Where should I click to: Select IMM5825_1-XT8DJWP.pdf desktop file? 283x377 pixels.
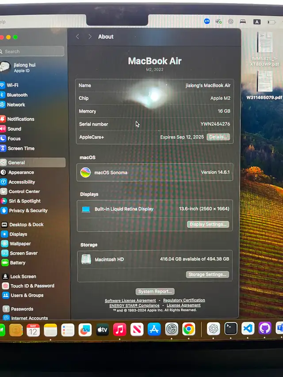click(x=265, y=50)
